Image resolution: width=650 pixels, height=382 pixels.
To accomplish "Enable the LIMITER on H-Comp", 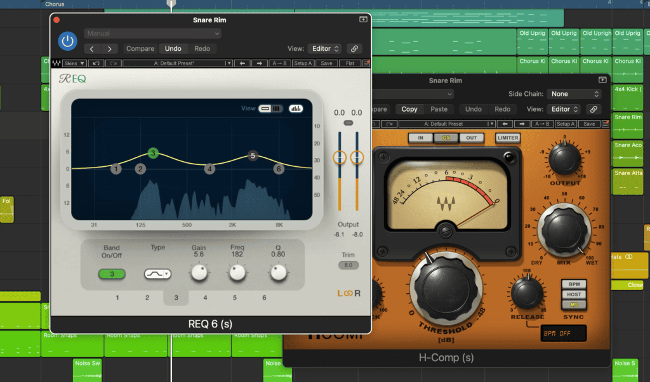I will click(508, 137).
